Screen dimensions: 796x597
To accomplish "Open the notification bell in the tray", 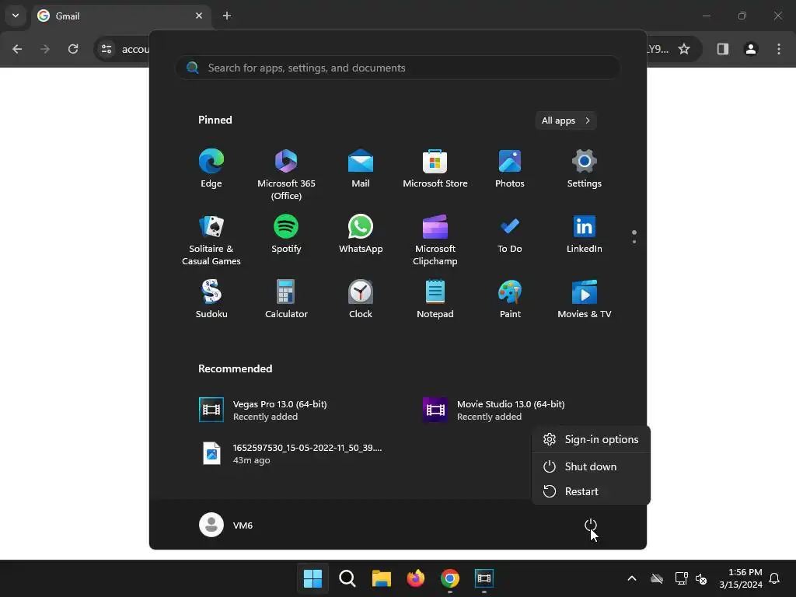I will click(x=774, y=578).
